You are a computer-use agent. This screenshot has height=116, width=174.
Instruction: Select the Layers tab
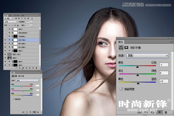[x=6, y=16]
